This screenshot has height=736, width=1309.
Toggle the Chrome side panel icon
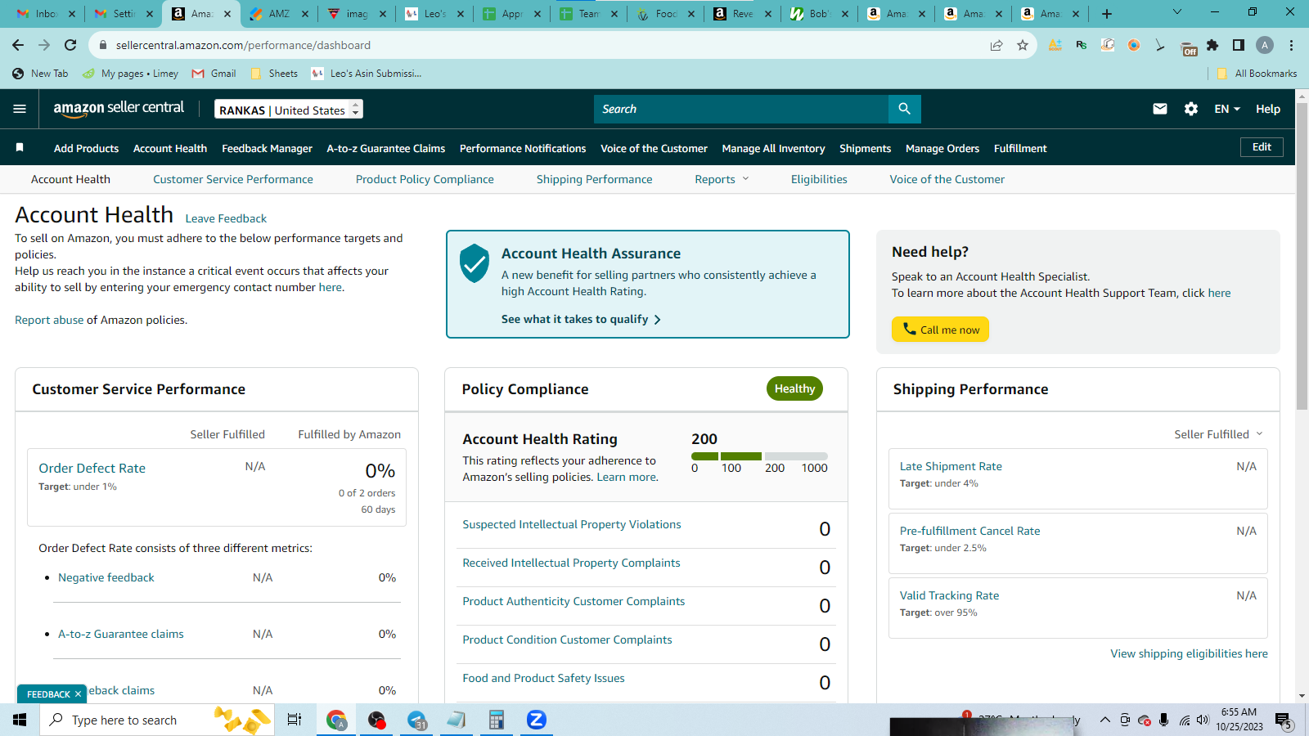(x=1239, y=45)
